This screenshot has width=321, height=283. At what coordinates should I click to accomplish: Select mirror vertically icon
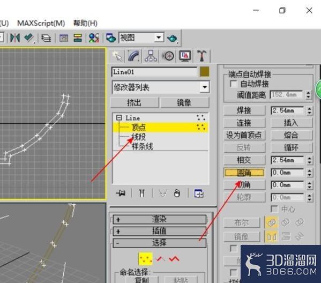click(x=286, y=236)
